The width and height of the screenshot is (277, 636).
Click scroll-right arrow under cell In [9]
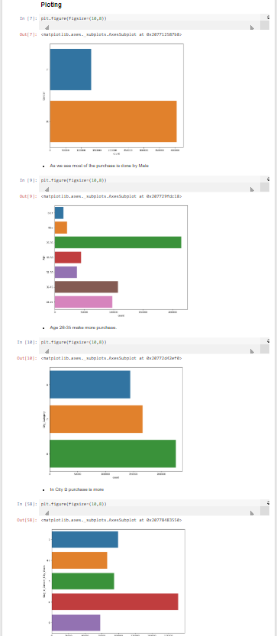click(x=253, y=189)
